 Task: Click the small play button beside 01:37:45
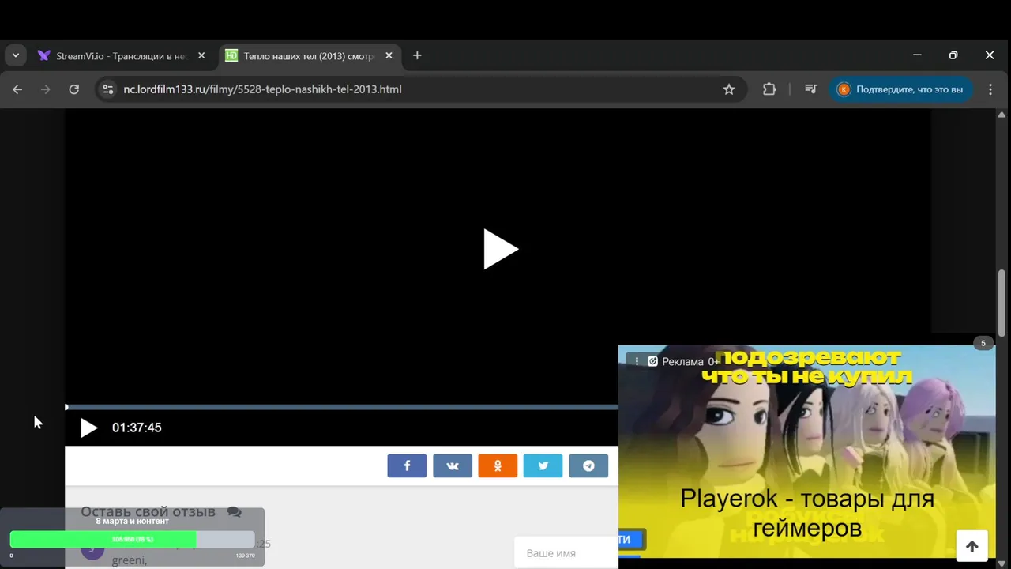pyautogui.click(x=89, y=428)
